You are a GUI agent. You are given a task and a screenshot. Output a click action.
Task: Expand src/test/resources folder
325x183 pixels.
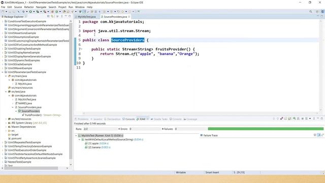tap(6, 119)
